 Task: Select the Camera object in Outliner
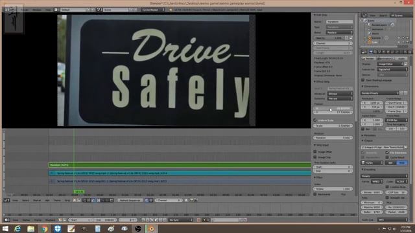click(x=376, y=38)
